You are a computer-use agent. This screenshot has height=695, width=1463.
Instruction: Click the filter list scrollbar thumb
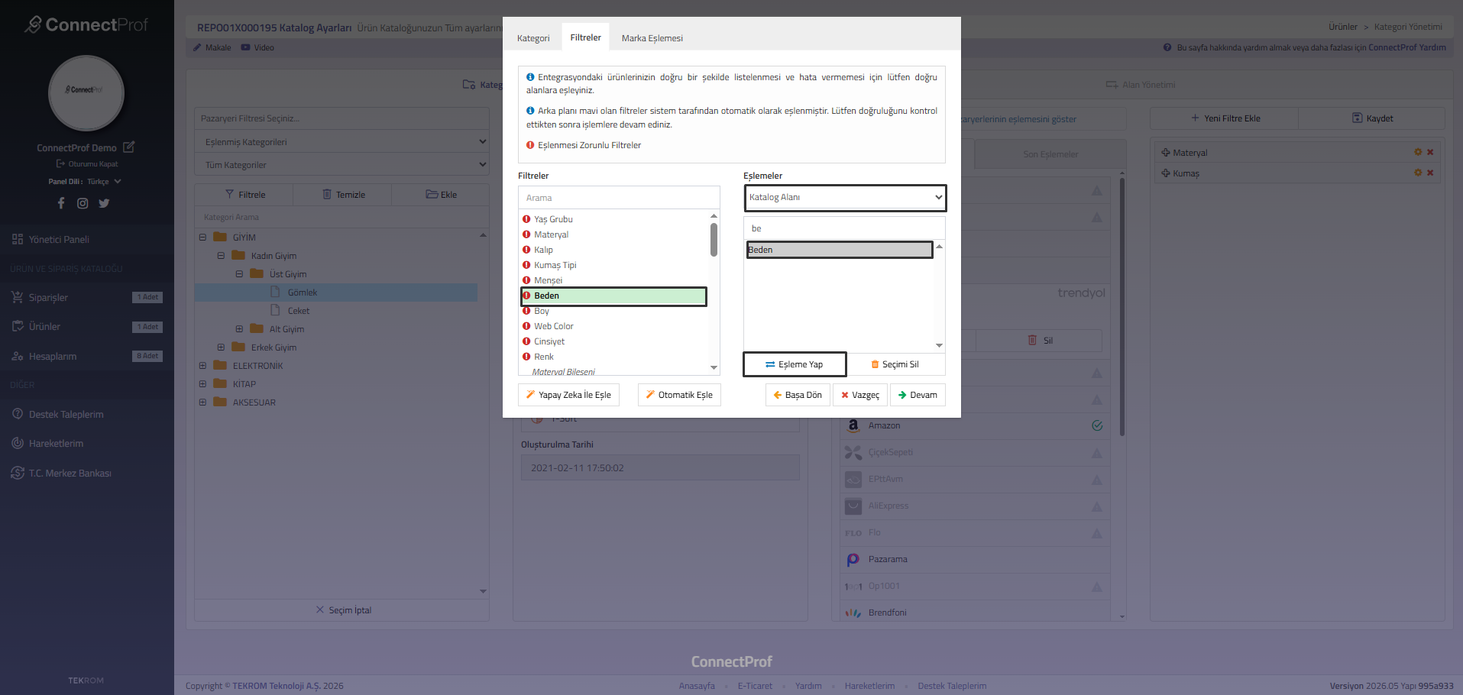coord(714,239)
